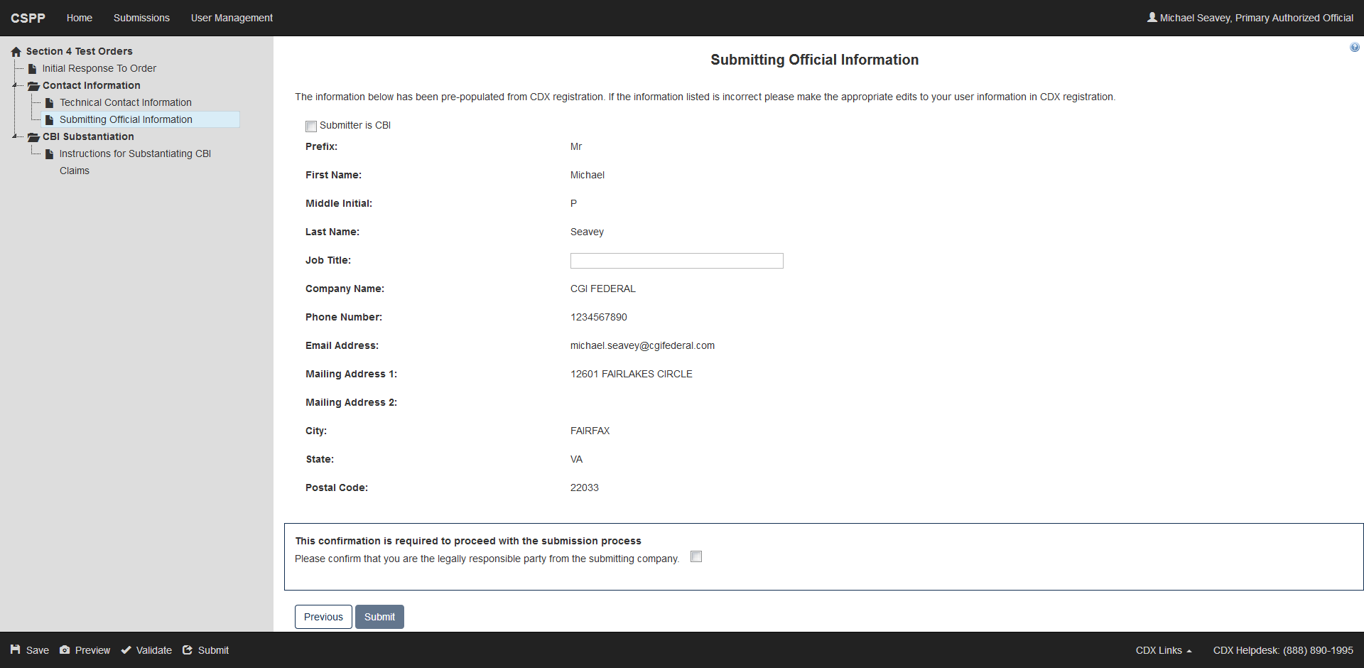The width and height of the screenshot is (1364, 668).
Task: Click the help icon in top-right corner
Action: tap(1355, 48)
